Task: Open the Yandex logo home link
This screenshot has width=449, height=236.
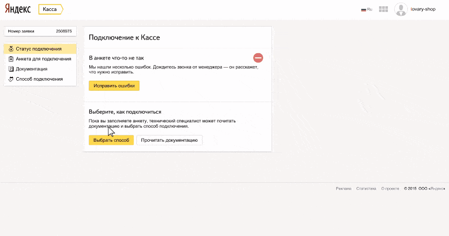Action: [18, 9]
